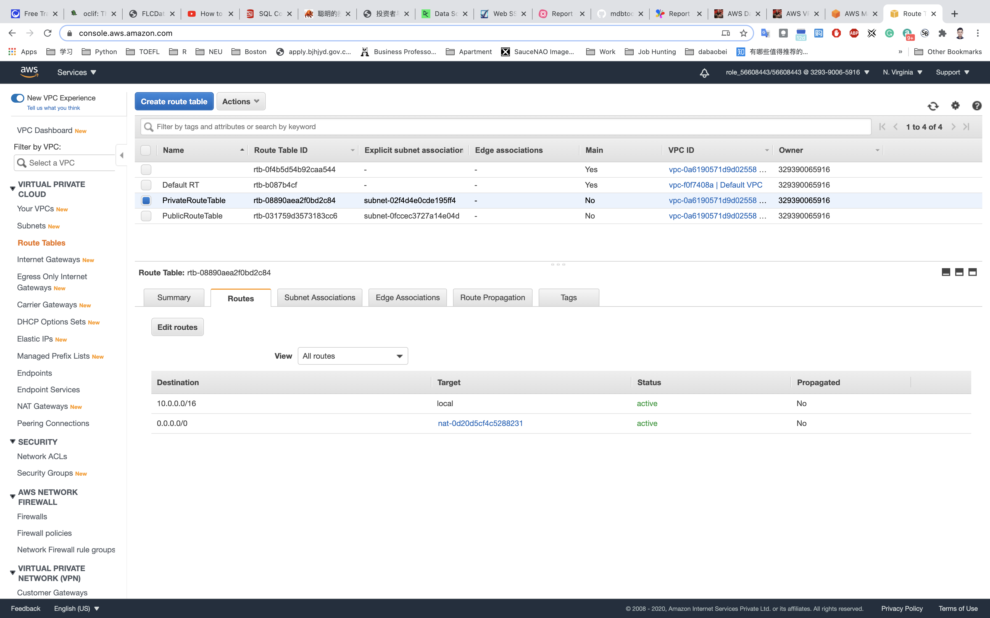
Task: Open the table settings gear icon
Action: click(955, 105)
